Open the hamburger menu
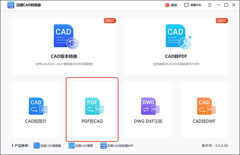This screenshot has width=240, height=155. (210, 5)
